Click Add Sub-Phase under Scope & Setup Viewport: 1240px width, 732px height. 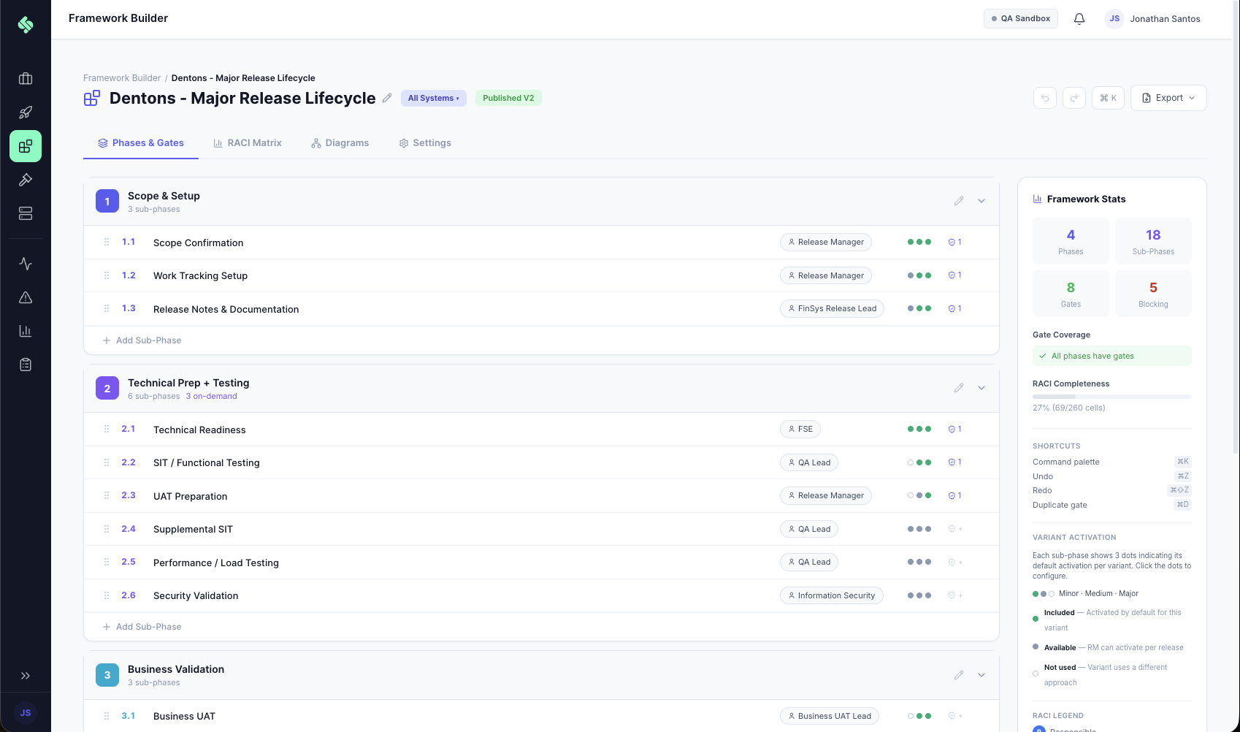[x=142, y=340]
